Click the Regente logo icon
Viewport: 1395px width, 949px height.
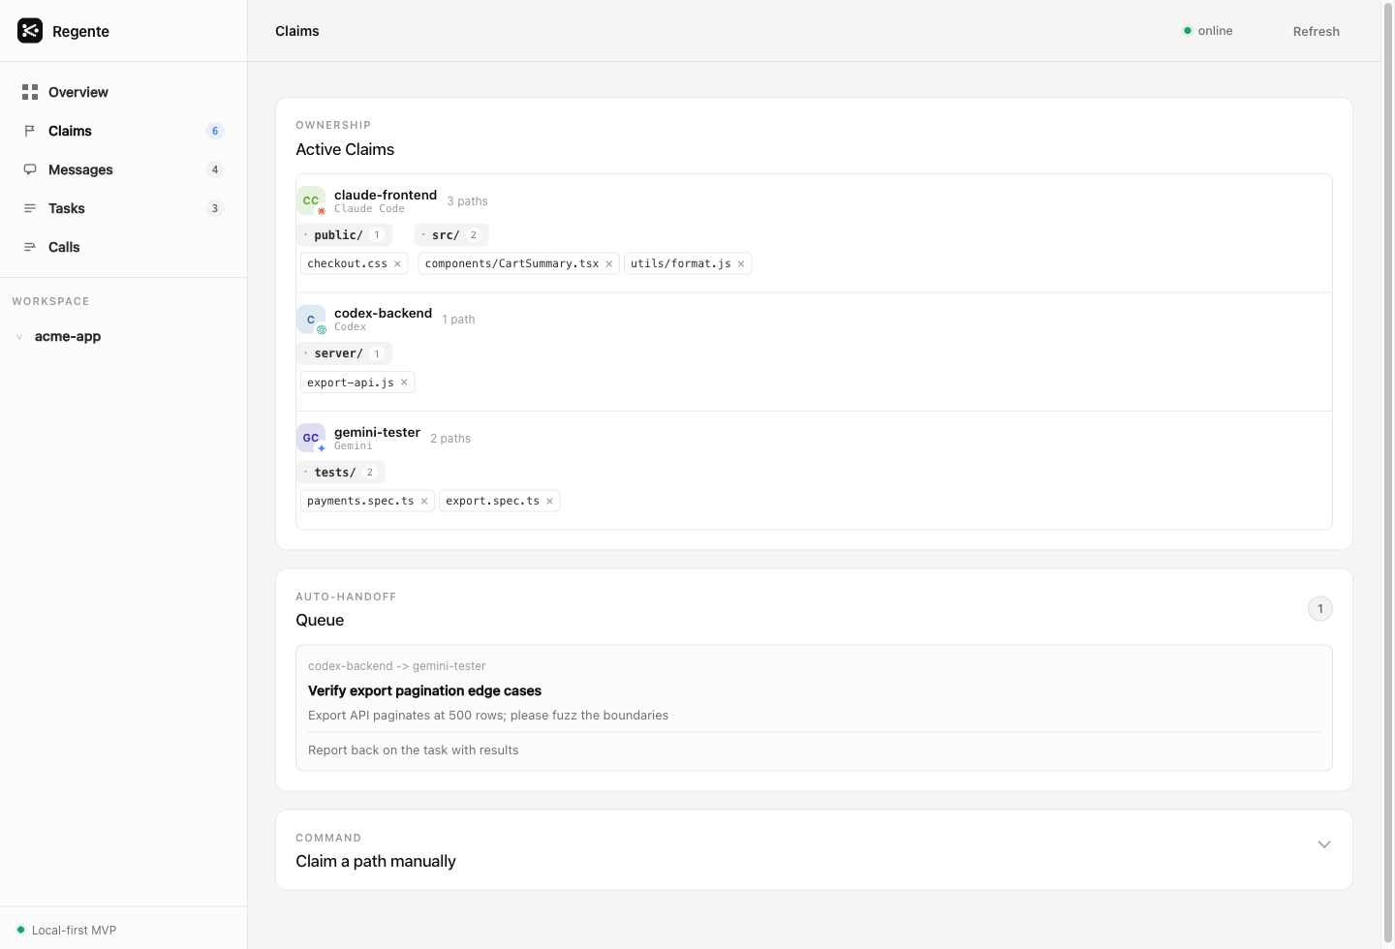(x=30, y=31)
